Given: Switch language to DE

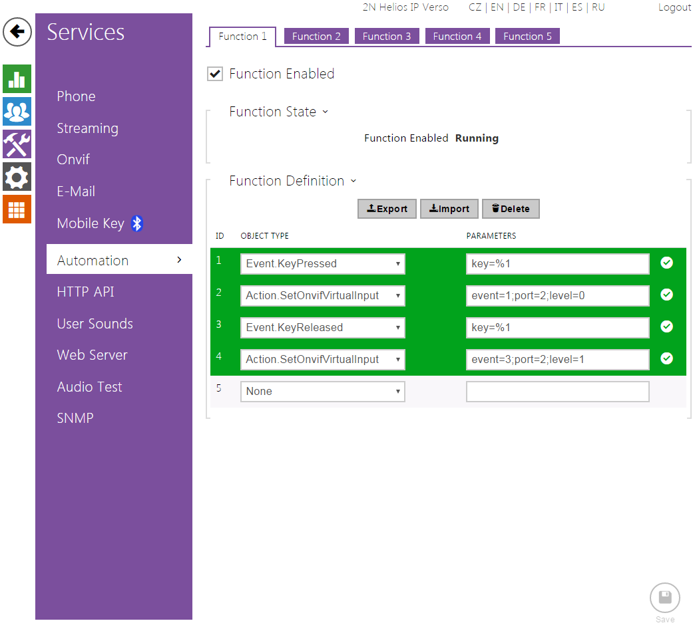Looking at the screenshot, I should 519,7.
